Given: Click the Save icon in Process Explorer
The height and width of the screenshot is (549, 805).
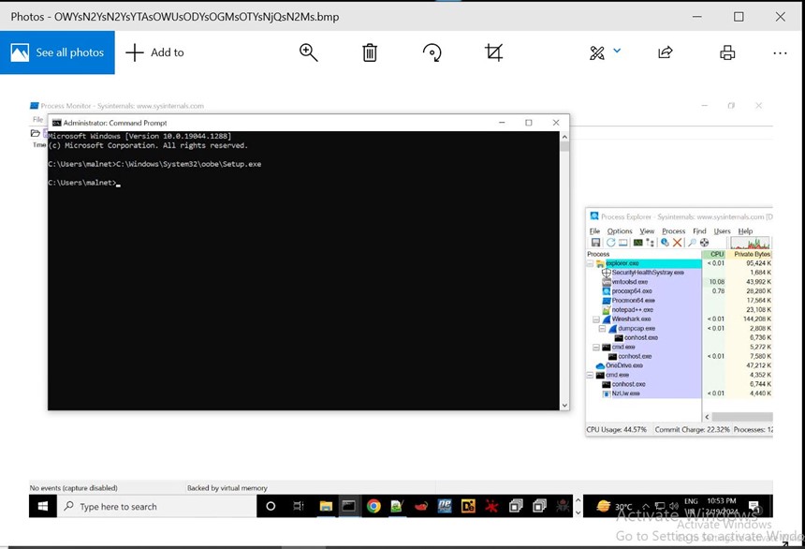Looking at the screenshot, I should click(x=595, y=243).
